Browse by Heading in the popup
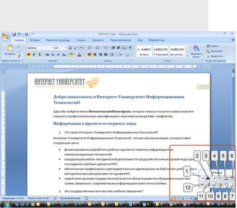Viewport: 237px width, 208px height. coord(220,179)
